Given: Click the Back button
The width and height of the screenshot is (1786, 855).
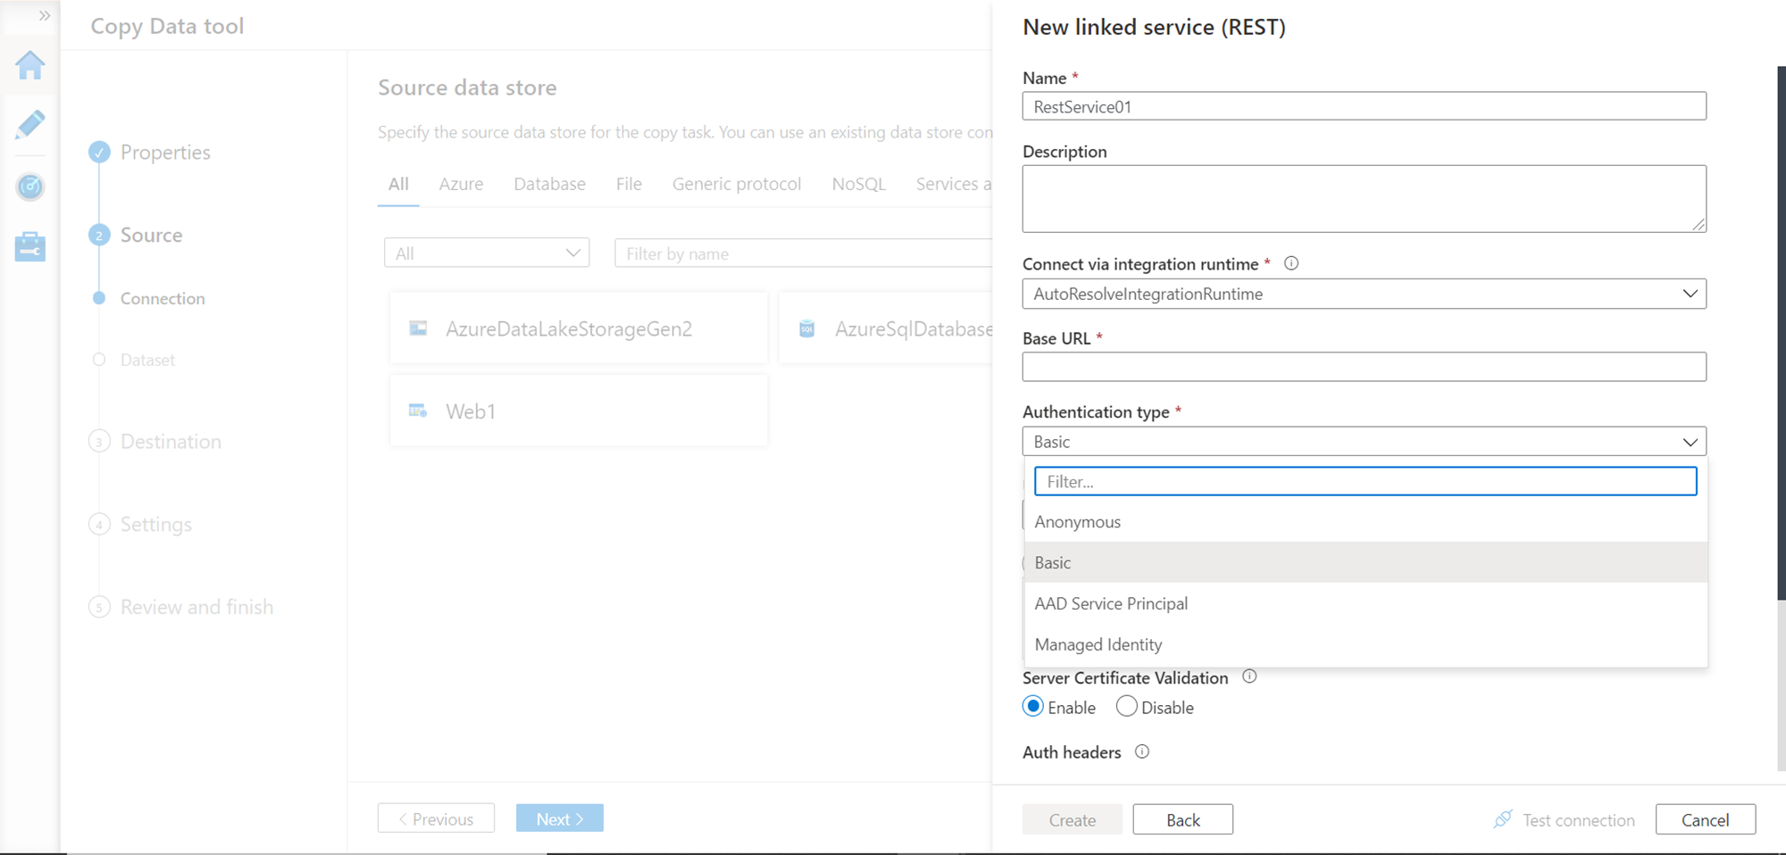Looking at the screenshot, I should 1182,819.
